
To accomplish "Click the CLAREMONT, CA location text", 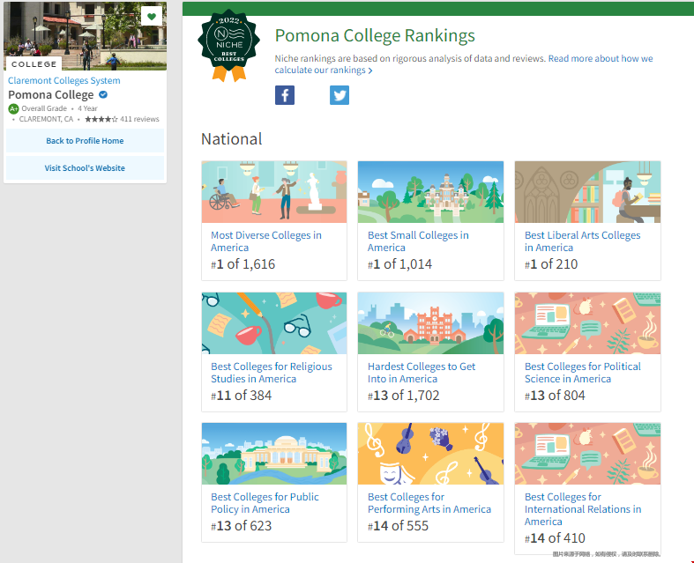I will 46,119.
